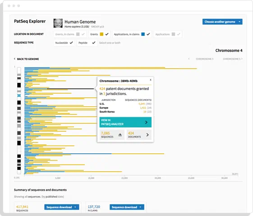The image size is (253, 216).
Task: Go to next Chromosome 5
Action: pos(233,59)
